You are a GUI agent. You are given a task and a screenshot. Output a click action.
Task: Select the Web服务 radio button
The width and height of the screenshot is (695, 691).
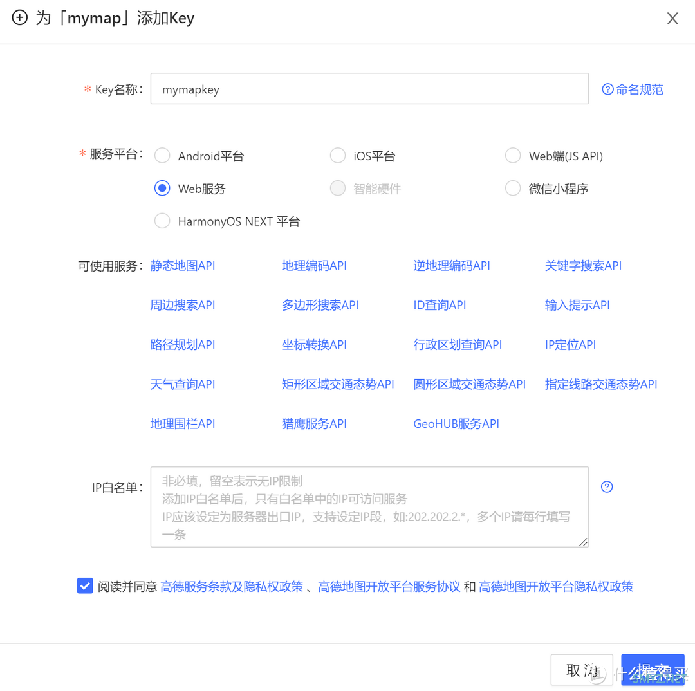[x=162, y=189]
